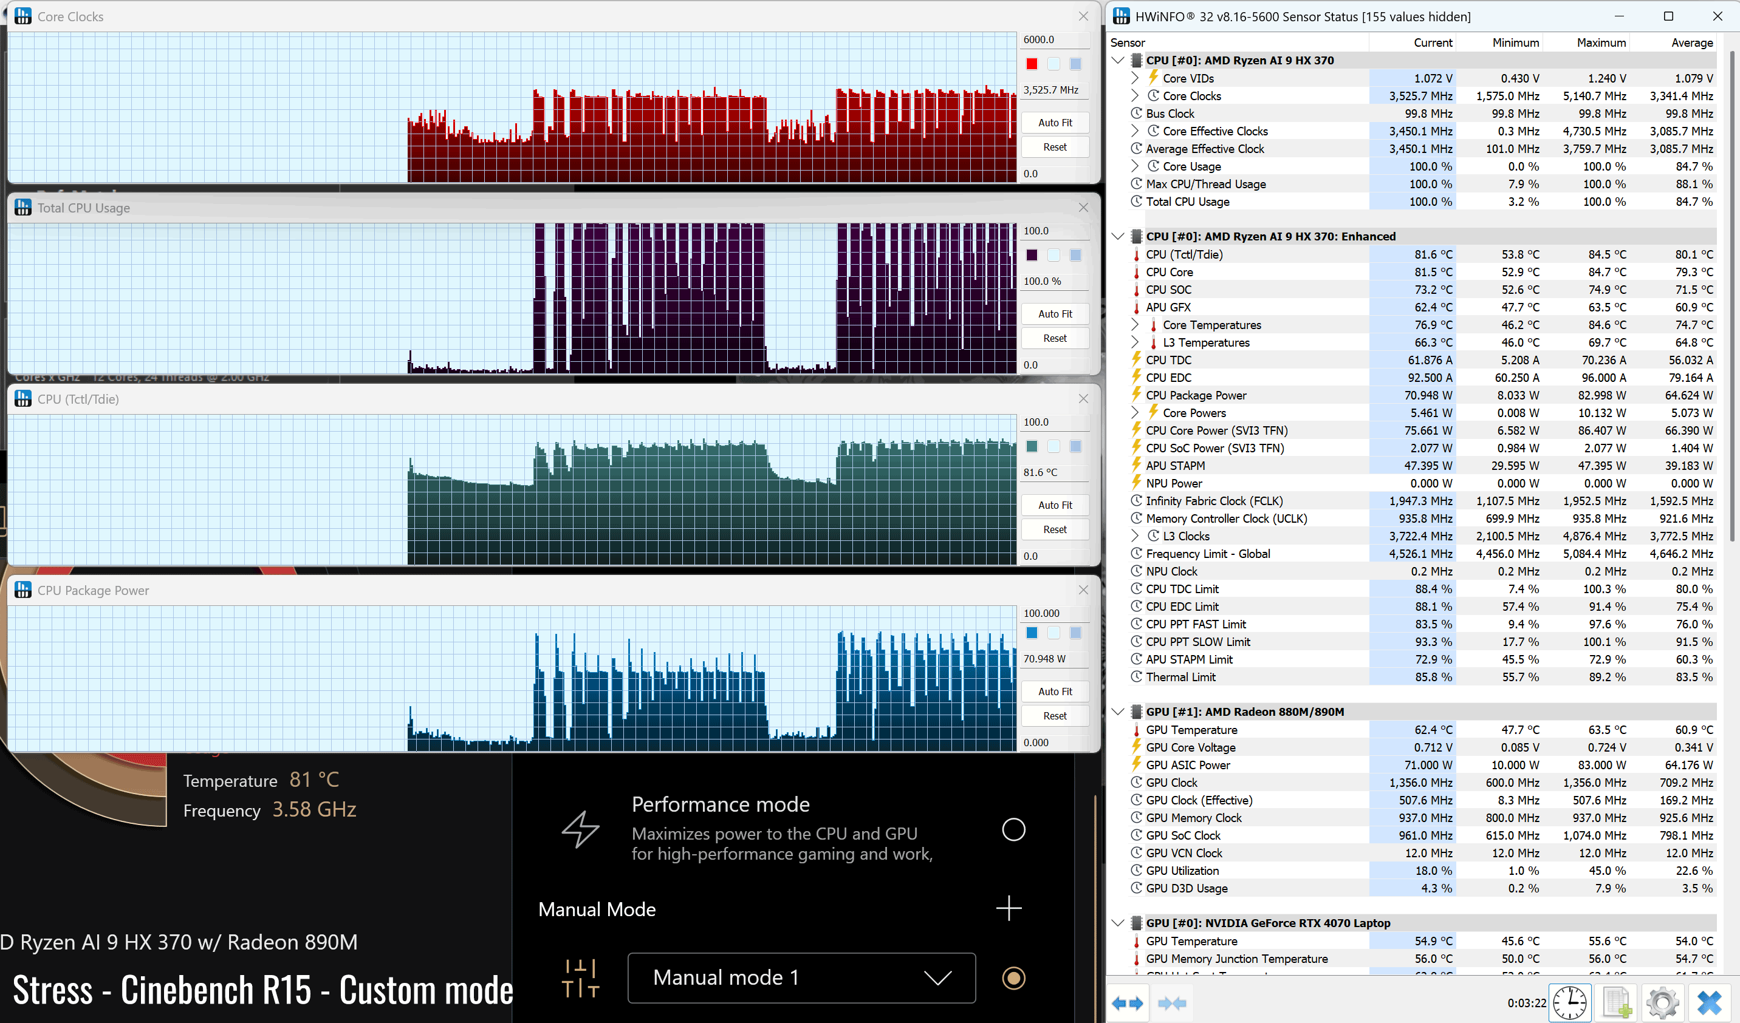
Task: Click the red color swatch in Core Clocks graph
Action: [x=1032, y=64]
